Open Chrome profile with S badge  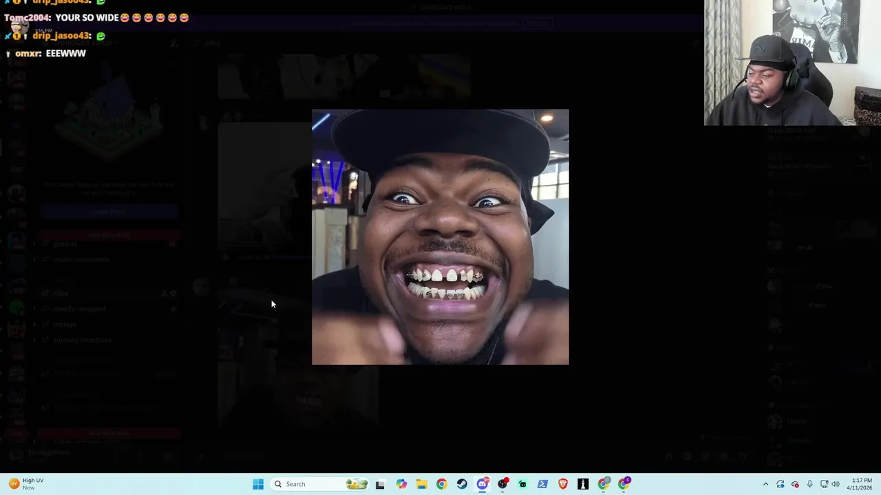click(624, 484)
